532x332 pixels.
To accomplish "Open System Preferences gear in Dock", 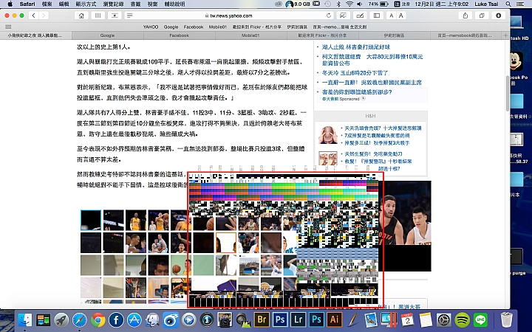I will pos(444,319).
